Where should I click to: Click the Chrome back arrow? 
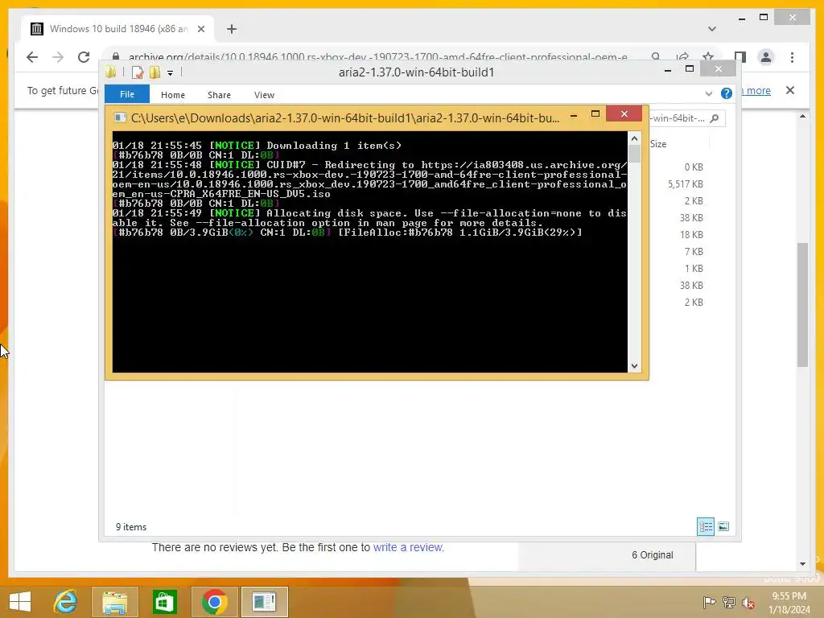32,57
